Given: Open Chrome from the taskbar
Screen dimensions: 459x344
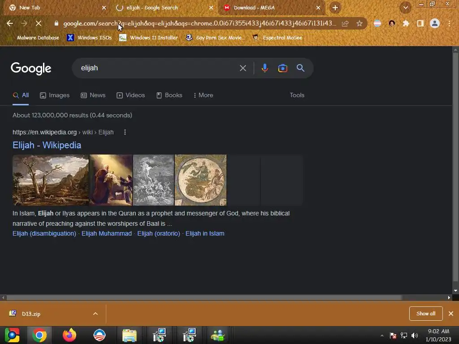Looking at the screenshot, I should (39, 335).
